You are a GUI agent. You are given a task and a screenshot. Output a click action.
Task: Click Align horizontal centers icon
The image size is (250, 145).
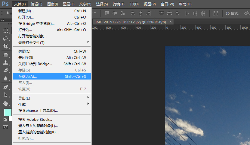click(x=140, y=13)
